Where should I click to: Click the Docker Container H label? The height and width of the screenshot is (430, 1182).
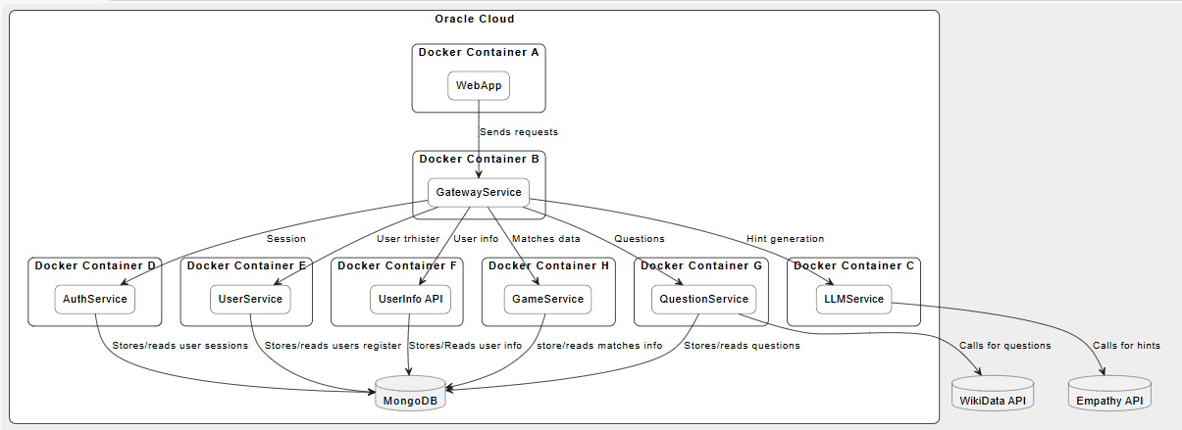[x=548, y=265]
